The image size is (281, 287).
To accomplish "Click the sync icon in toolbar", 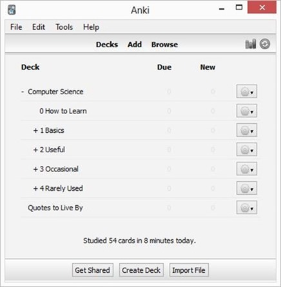I will coord(265,44).
